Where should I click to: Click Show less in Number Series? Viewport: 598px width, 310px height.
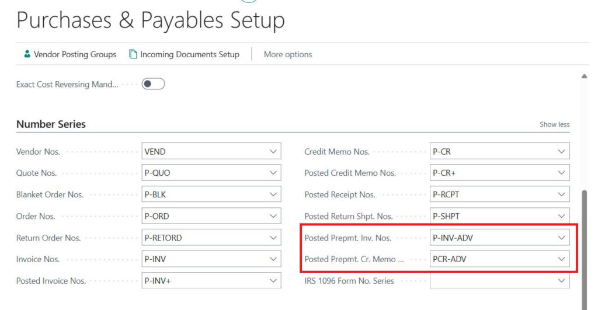[x=554, y=124]
